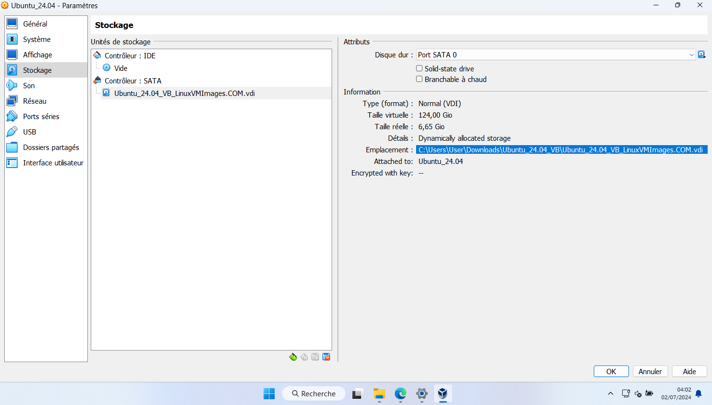Click the Dynamically allocated storage text

pyautogui.click(x=464, y=138)
